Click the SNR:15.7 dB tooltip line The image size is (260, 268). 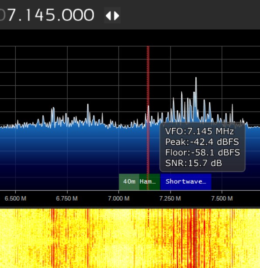click(x=194, y=163)
